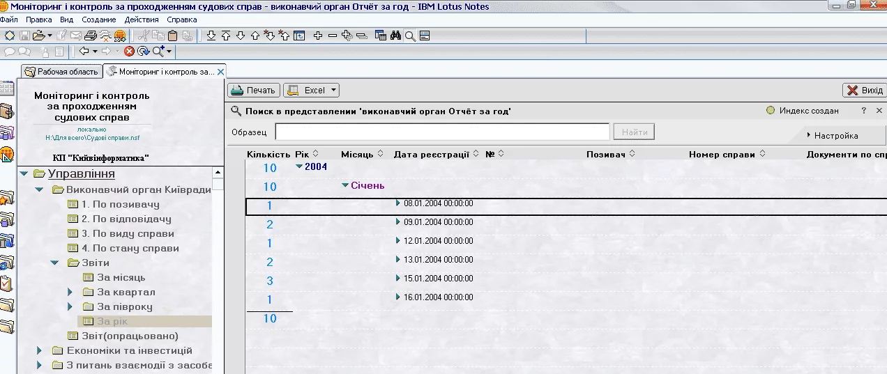Toggle the magnifier search bar icon
Image resolution: width=887 pixels, height=374 pixels.
coord(410,36)
